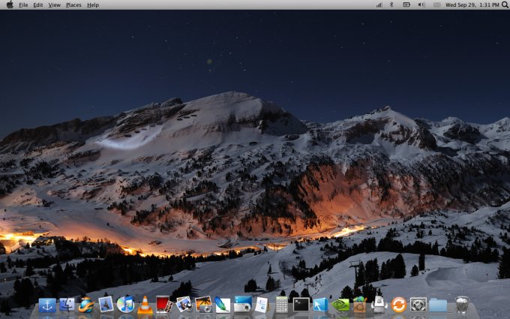Viewport: 510px width, 319px height.
Task: Launch the orange update sync icon
Action: tap(399, 305)
